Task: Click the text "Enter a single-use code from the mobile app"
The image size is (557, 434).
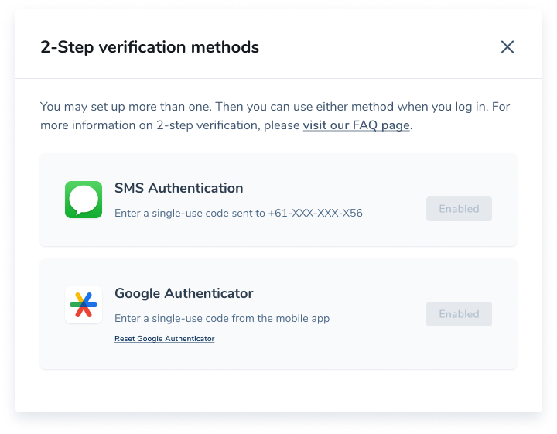Action: [222, 318]
